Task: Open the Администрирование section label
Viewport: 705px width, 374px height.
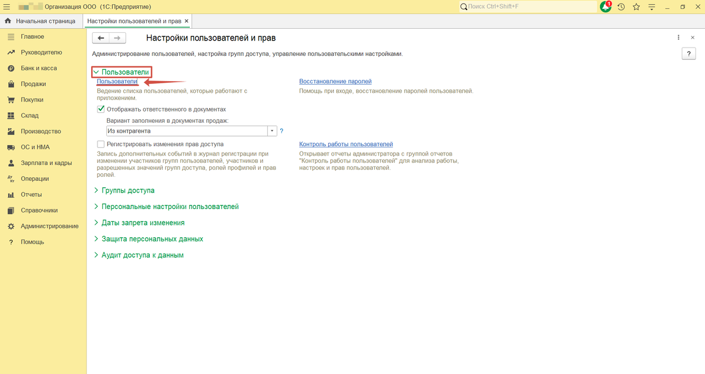Action: pos(49,226)
